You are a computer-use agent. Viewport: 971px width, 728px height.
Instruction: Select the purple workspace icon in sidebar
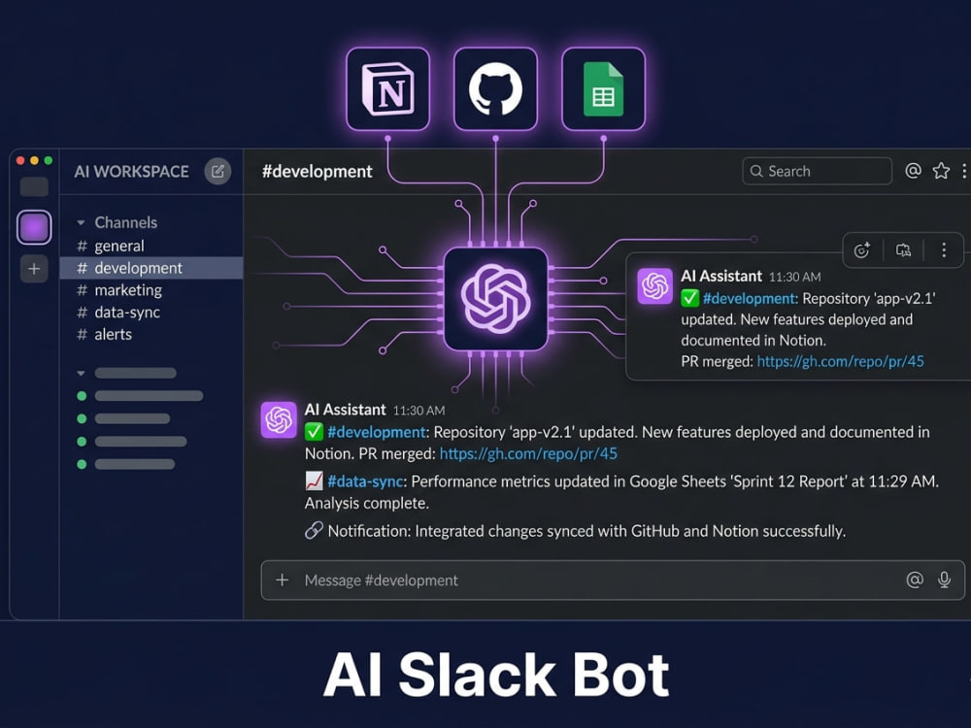point(34,226)
